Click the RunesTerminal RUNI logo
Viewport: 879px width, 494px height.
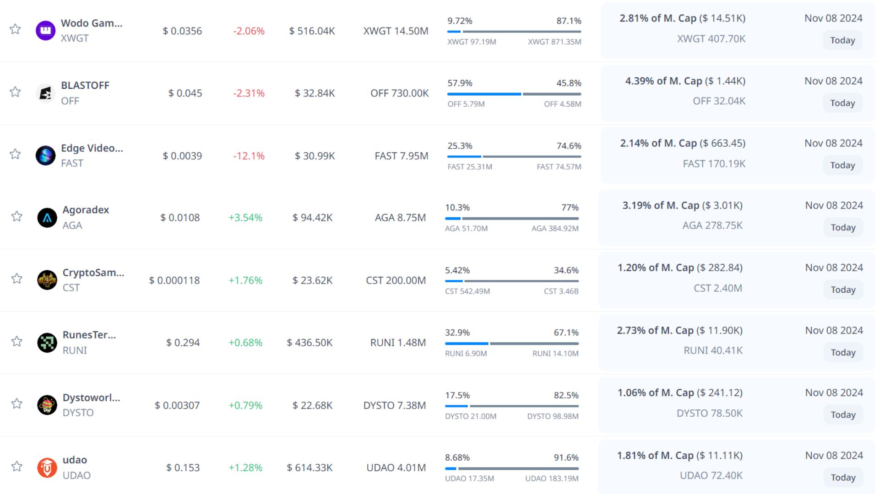(47, 343)
